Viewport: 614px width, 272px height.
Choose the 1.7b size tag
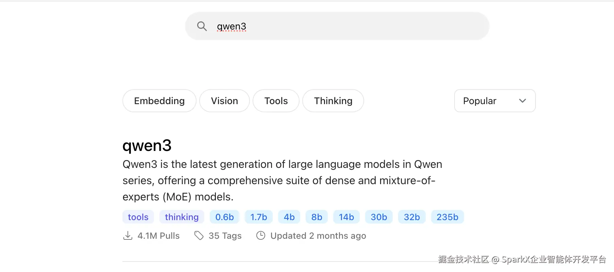[x=258, y=217]
